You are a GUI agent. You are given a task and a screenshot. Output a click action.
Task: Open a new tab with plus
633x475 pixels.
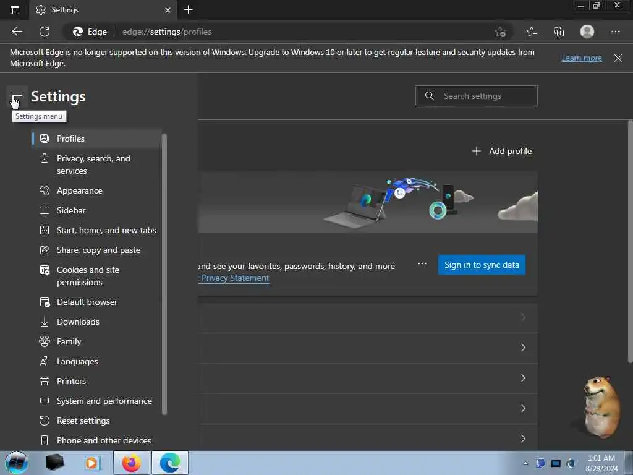(188, 10)
